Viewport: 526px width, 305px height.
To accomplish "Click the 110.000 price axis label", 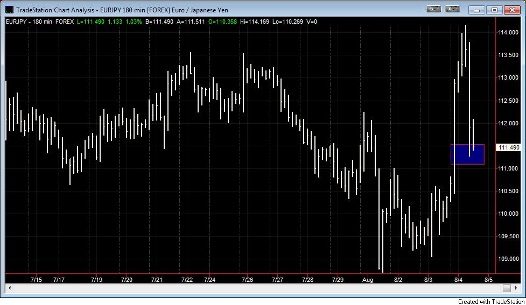I will point(508,214).
